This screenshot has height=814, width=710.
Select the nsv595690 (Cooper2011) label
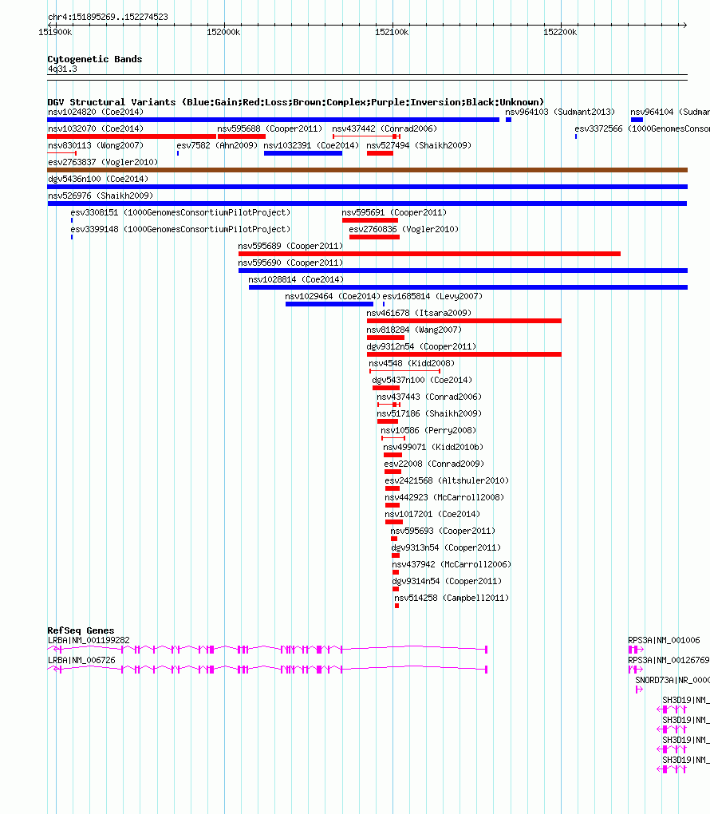[290, 263]
